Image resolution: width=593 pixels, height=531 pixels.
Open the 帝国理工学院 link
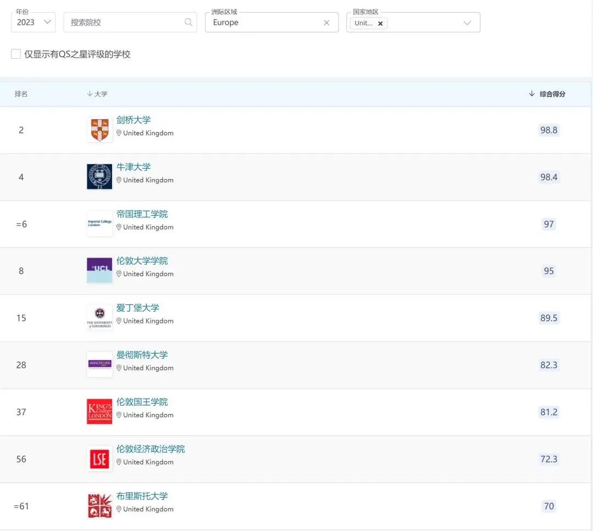coord(142,214)
